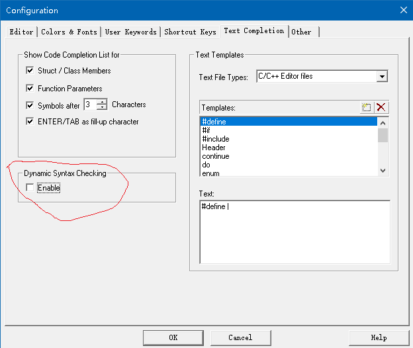Select #include template in list
The image size is (413, 348).
point(289,139)
